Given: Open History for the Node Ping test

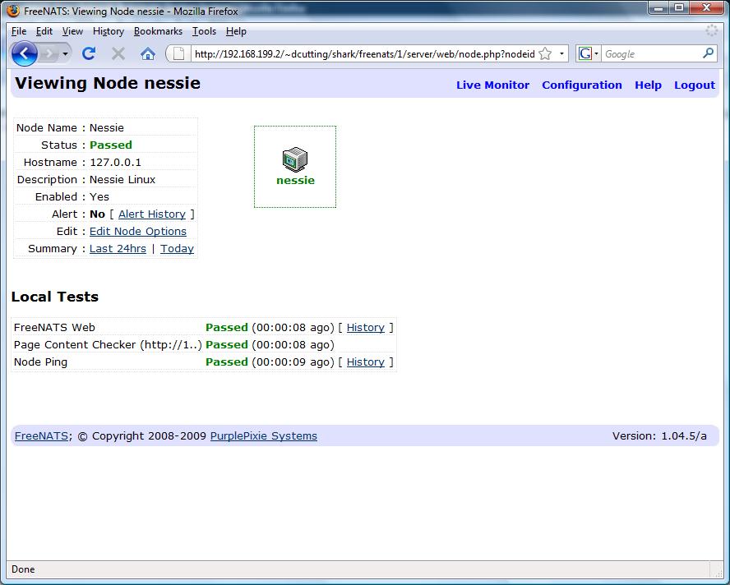Looking at the screenshot, I should click(365, 362).
